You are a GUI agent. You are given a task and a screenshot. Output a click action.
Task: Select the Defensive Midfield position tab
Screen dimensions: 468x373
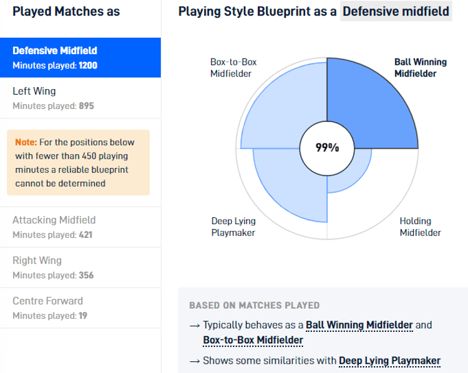pyautogui.click(x=80, y=57)
